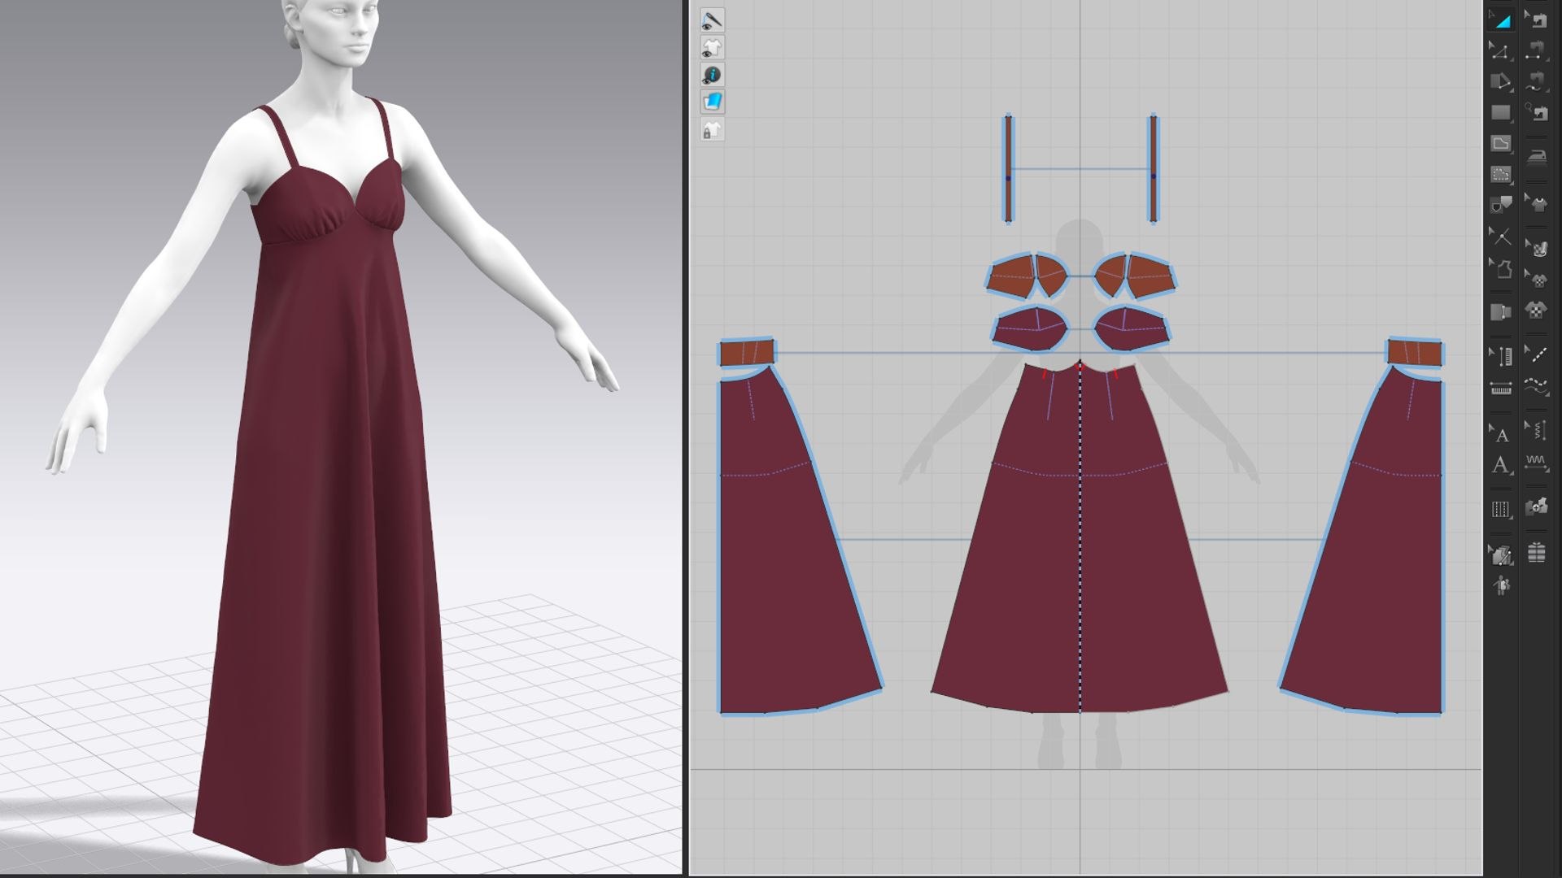The height and width of the screenshot is (878, 1562).
Task: Choose the Segment Topstitch dotted curve tool
Action: point(1536,386)
